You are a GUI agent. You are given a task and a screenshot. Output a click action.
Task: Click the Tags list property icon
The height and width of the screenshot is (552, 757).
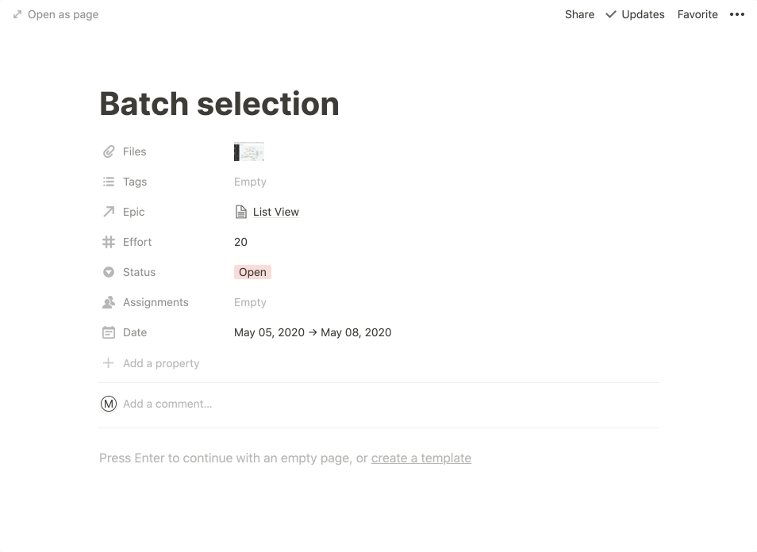click(109, 182)
